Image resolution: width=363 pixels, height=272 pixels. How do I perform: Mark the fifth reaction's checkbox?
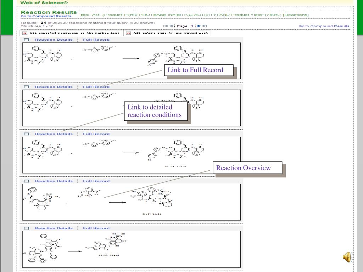click(26, 228)
